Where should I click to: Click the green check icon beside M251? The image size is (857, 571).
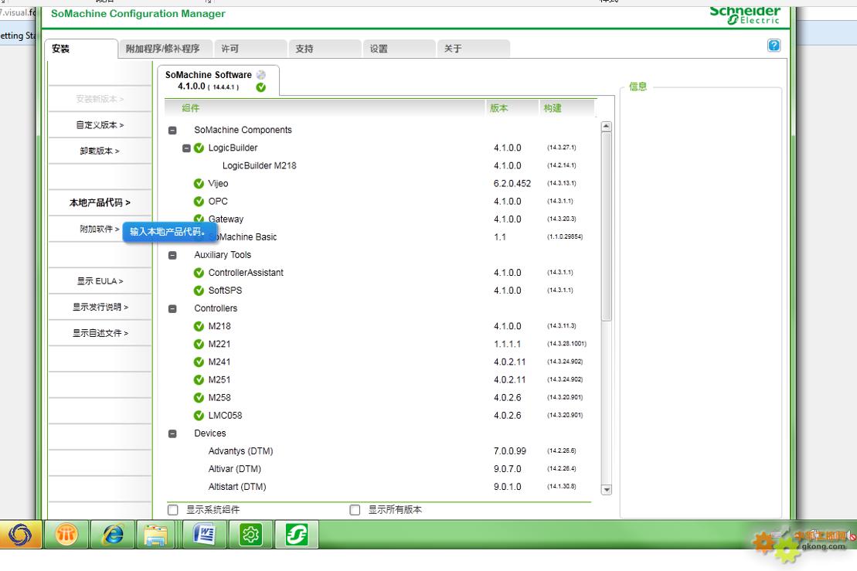click(199, 379)
